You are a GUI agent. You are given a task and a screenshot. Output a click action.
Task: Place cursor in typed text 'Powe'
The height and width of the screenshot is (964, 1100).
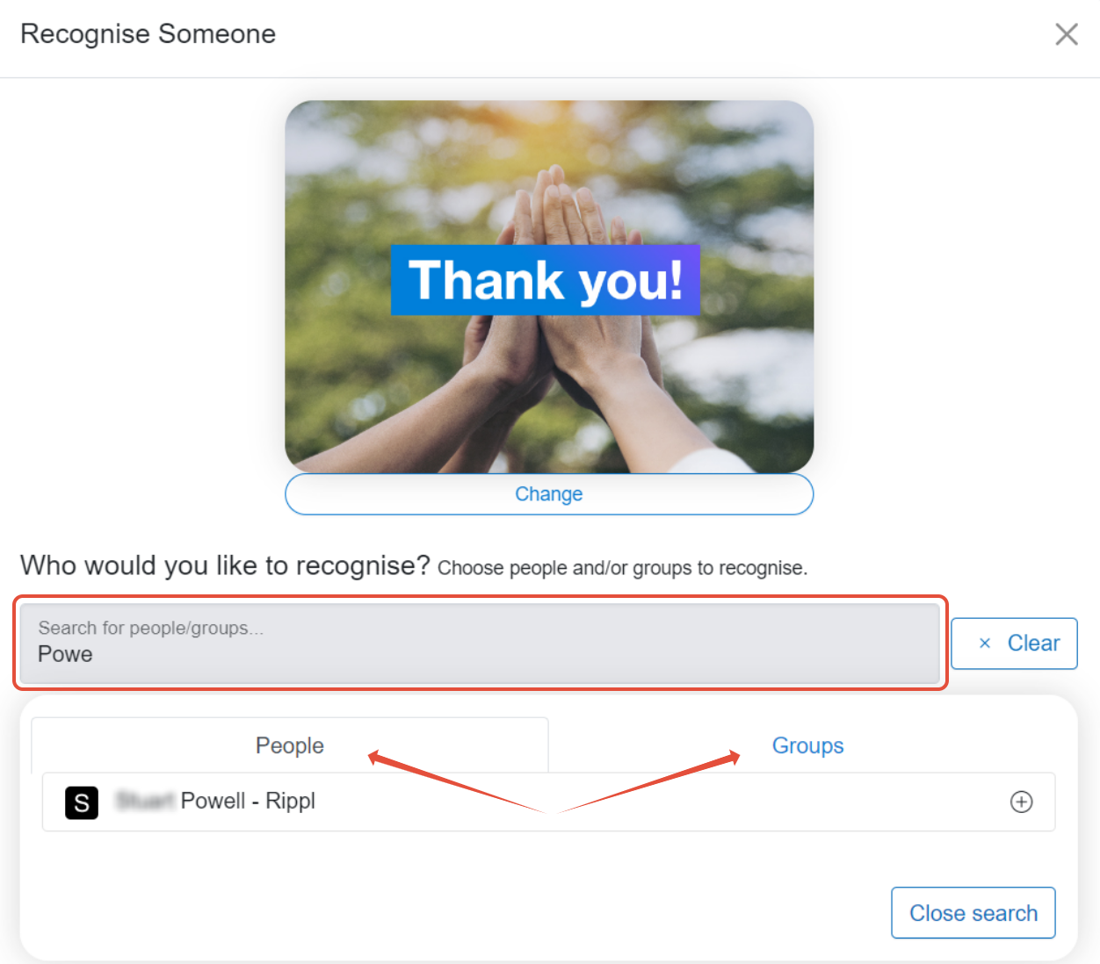tap(65, 655)
